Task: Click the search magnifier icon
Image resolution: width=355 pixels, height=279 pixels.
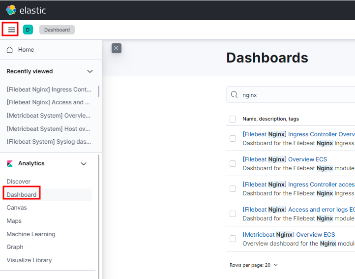Action: click(x=234, y=94)
